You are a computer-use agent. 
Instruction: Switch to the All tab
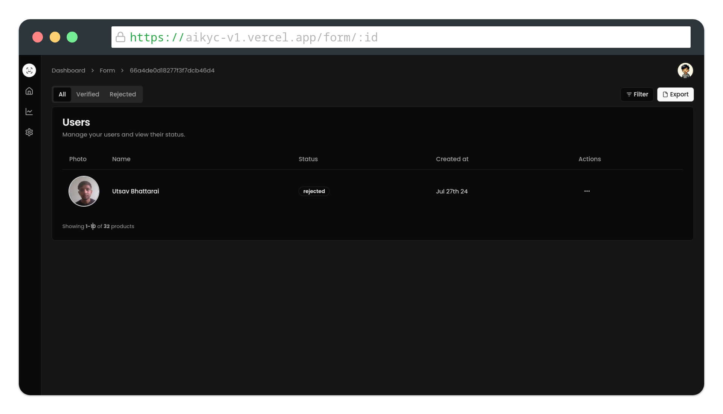point(62,94)
